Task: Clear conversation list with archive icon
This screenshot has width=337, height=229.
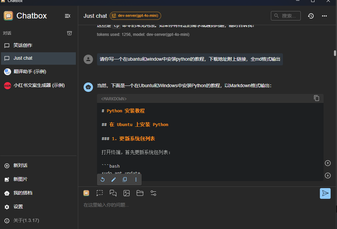Action: click(69, 33)
